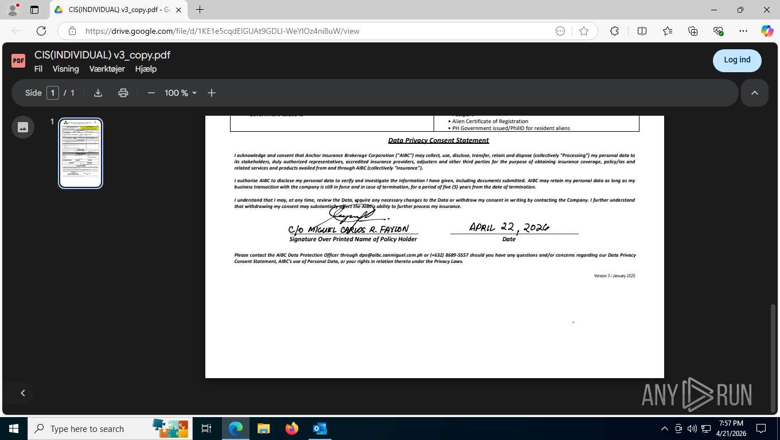View site information lock icon
The width and height of the screenshot is (780, 440).
coord(72,31)
